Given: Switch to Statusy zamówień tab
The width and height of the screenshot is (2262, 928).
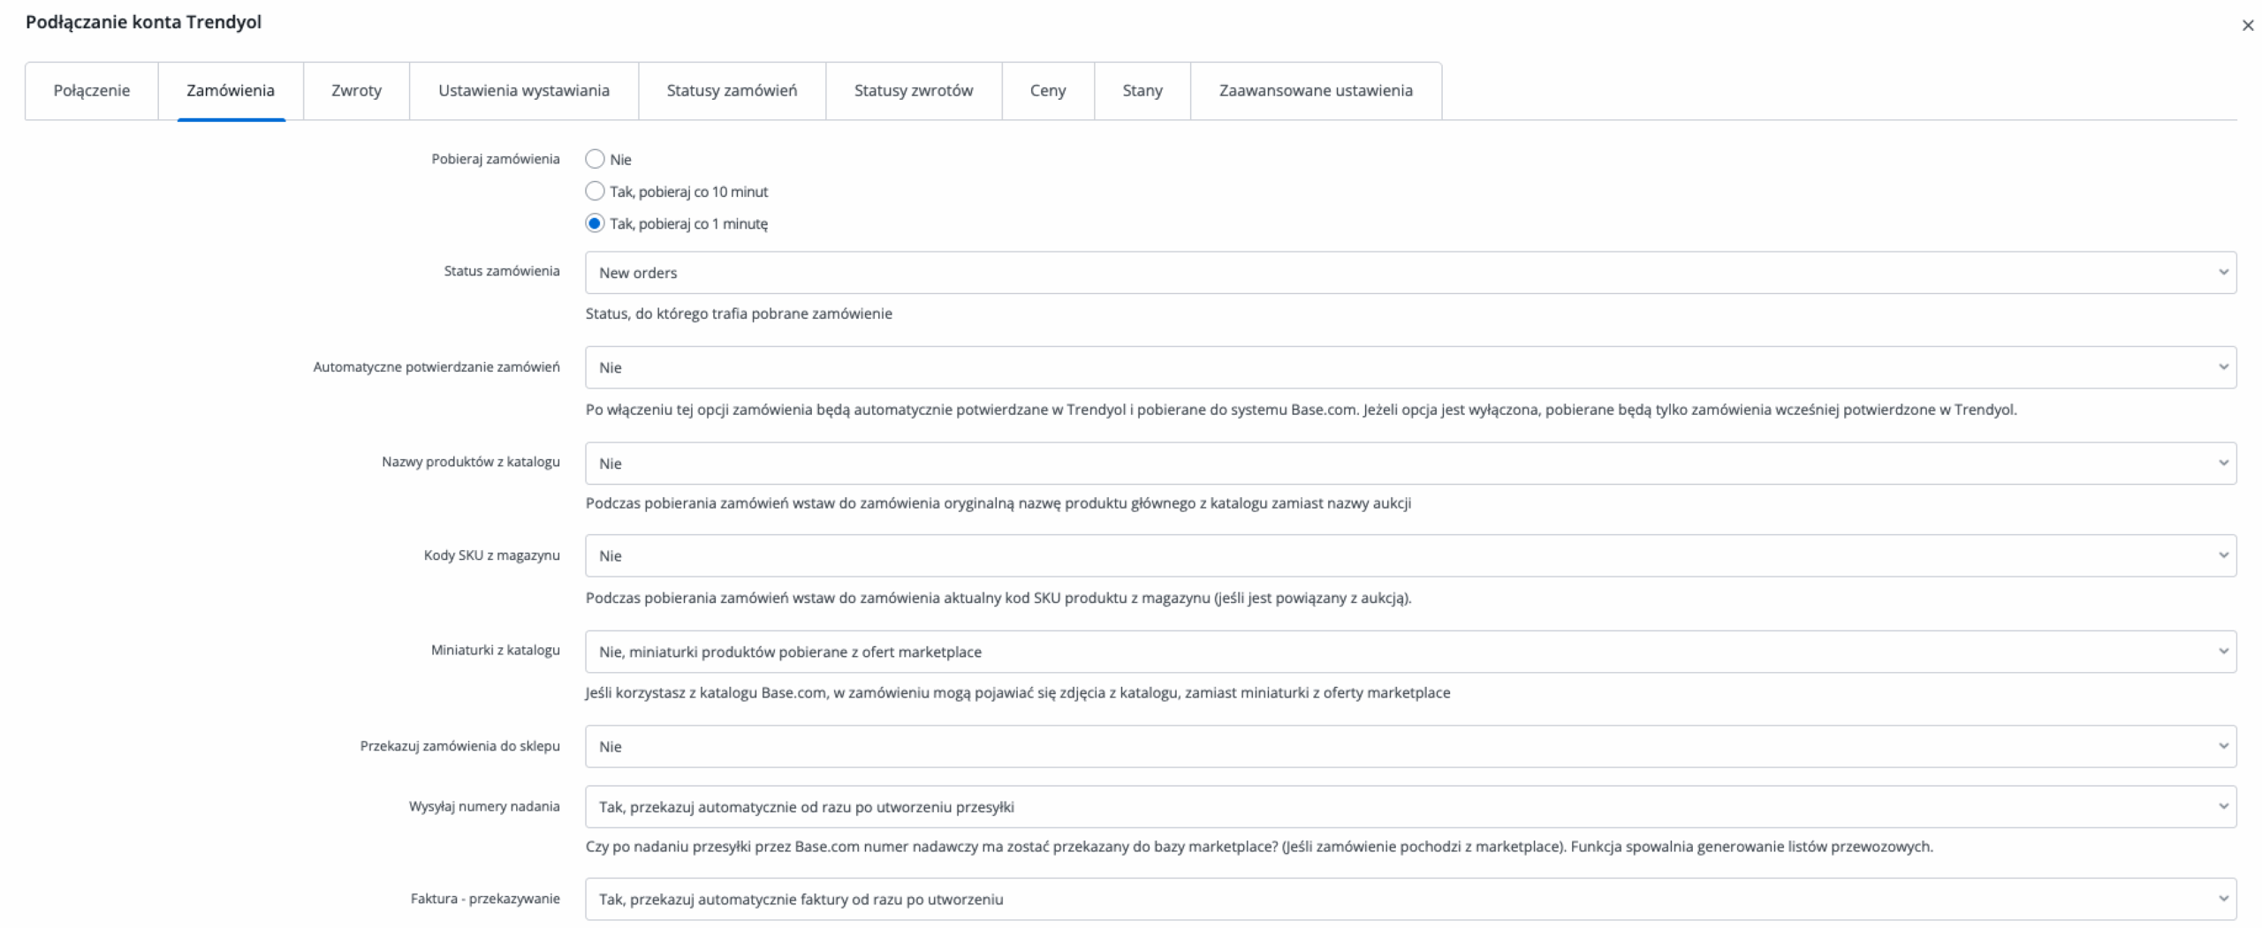Looking at the screenshot, I should [732, 90].
